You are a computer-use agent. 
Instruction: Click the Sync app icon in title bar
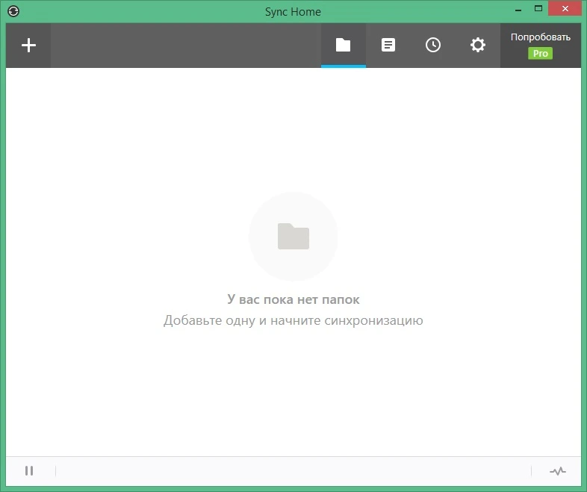pyautogui.click(x=13, y=11)
